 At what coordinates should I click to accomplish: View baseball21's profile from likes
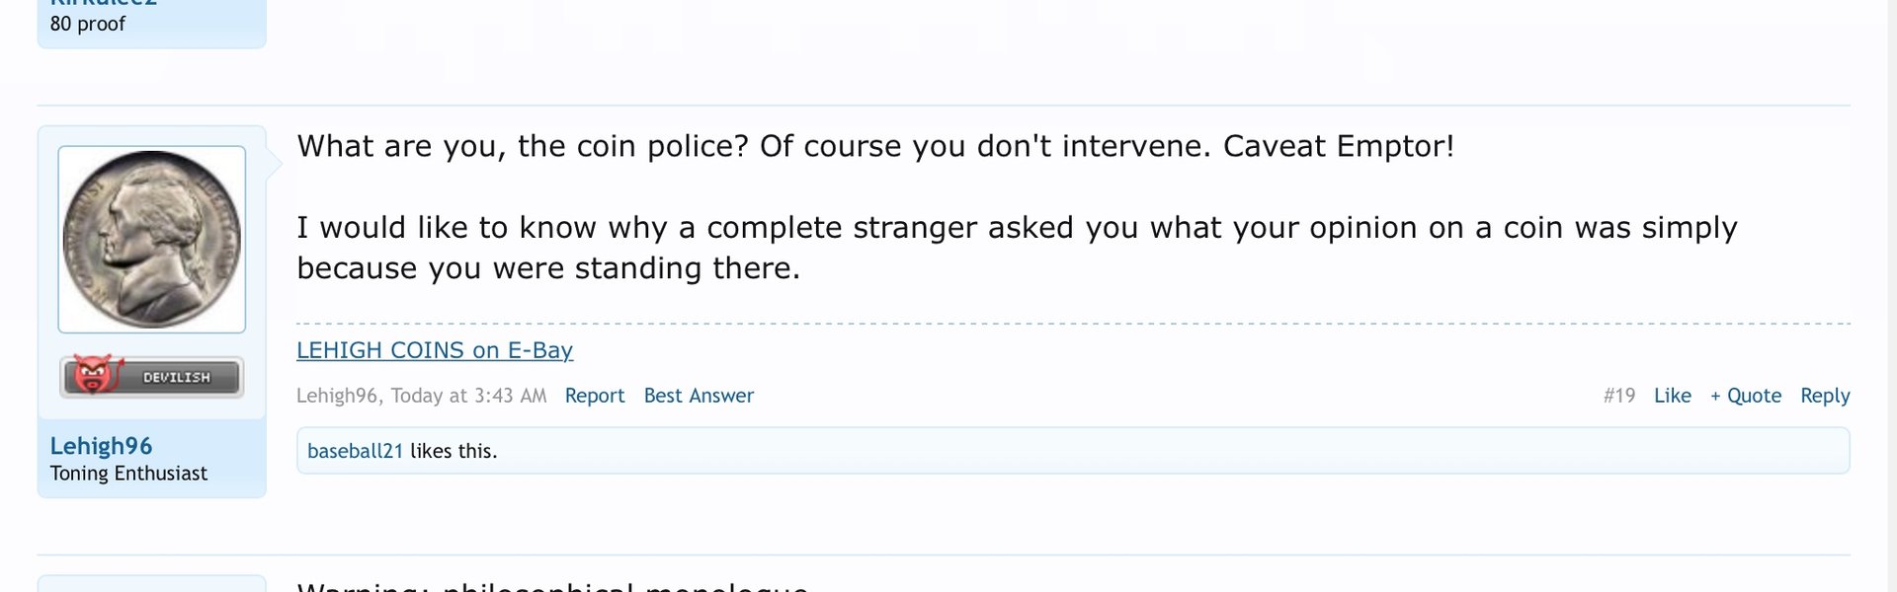click(355, 451)
